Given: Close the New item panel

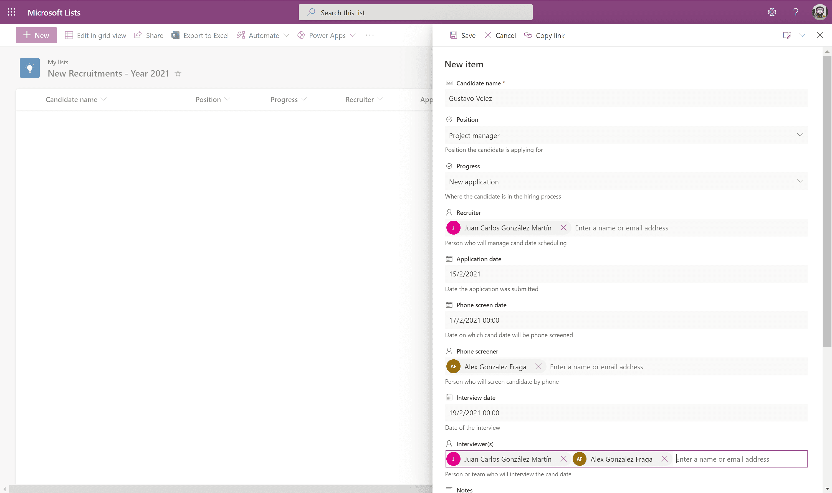Looking at the screenshot, I should (x=820, y=35).
